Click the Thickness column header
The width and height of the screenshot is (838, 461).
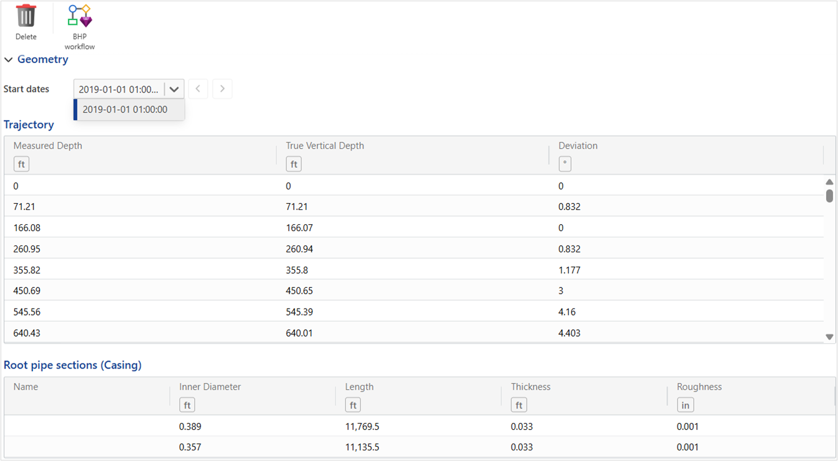[531, 387]
